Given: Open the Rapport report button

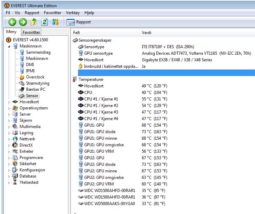Looking at the screenshot, I should 79,22.
